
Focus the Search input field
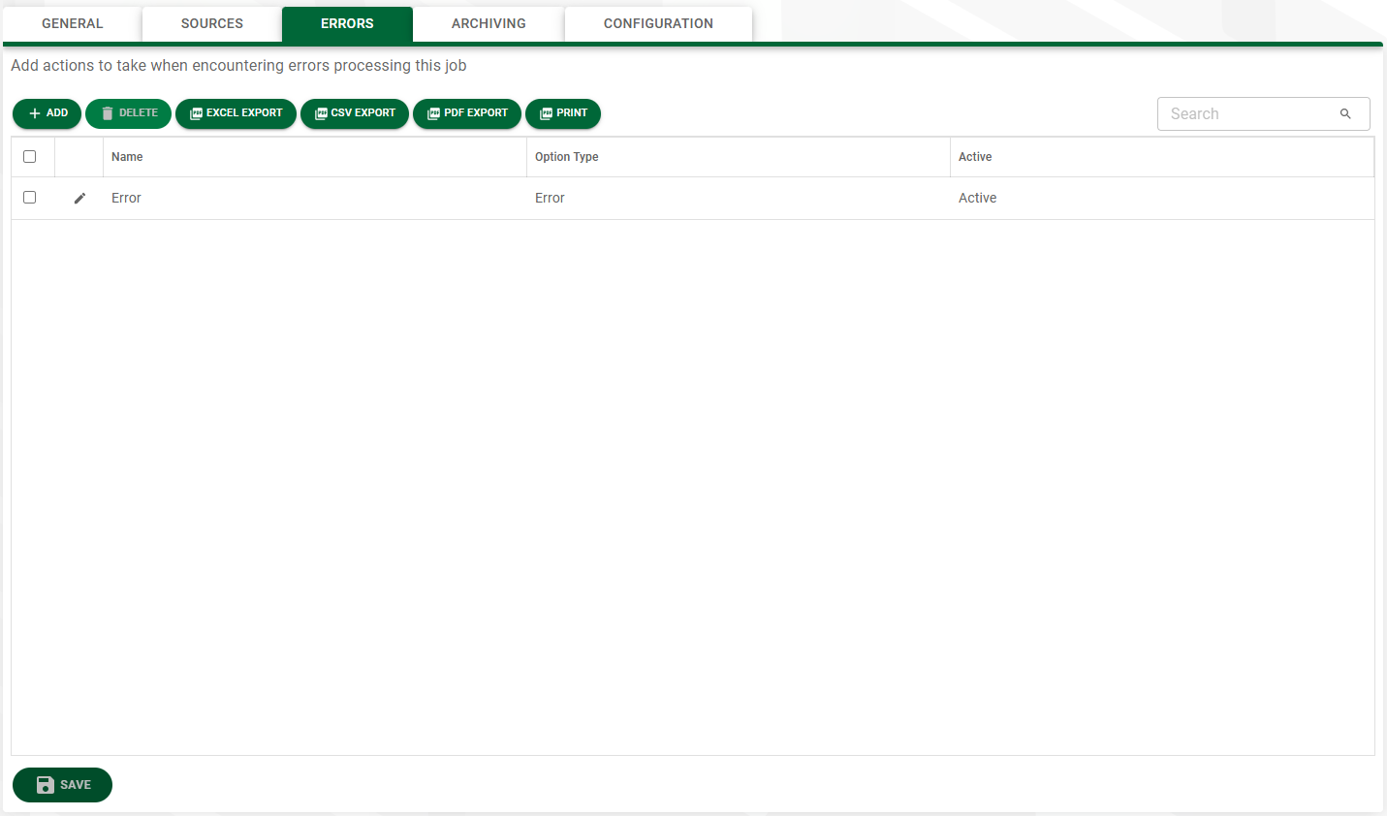click(1250, 113)
